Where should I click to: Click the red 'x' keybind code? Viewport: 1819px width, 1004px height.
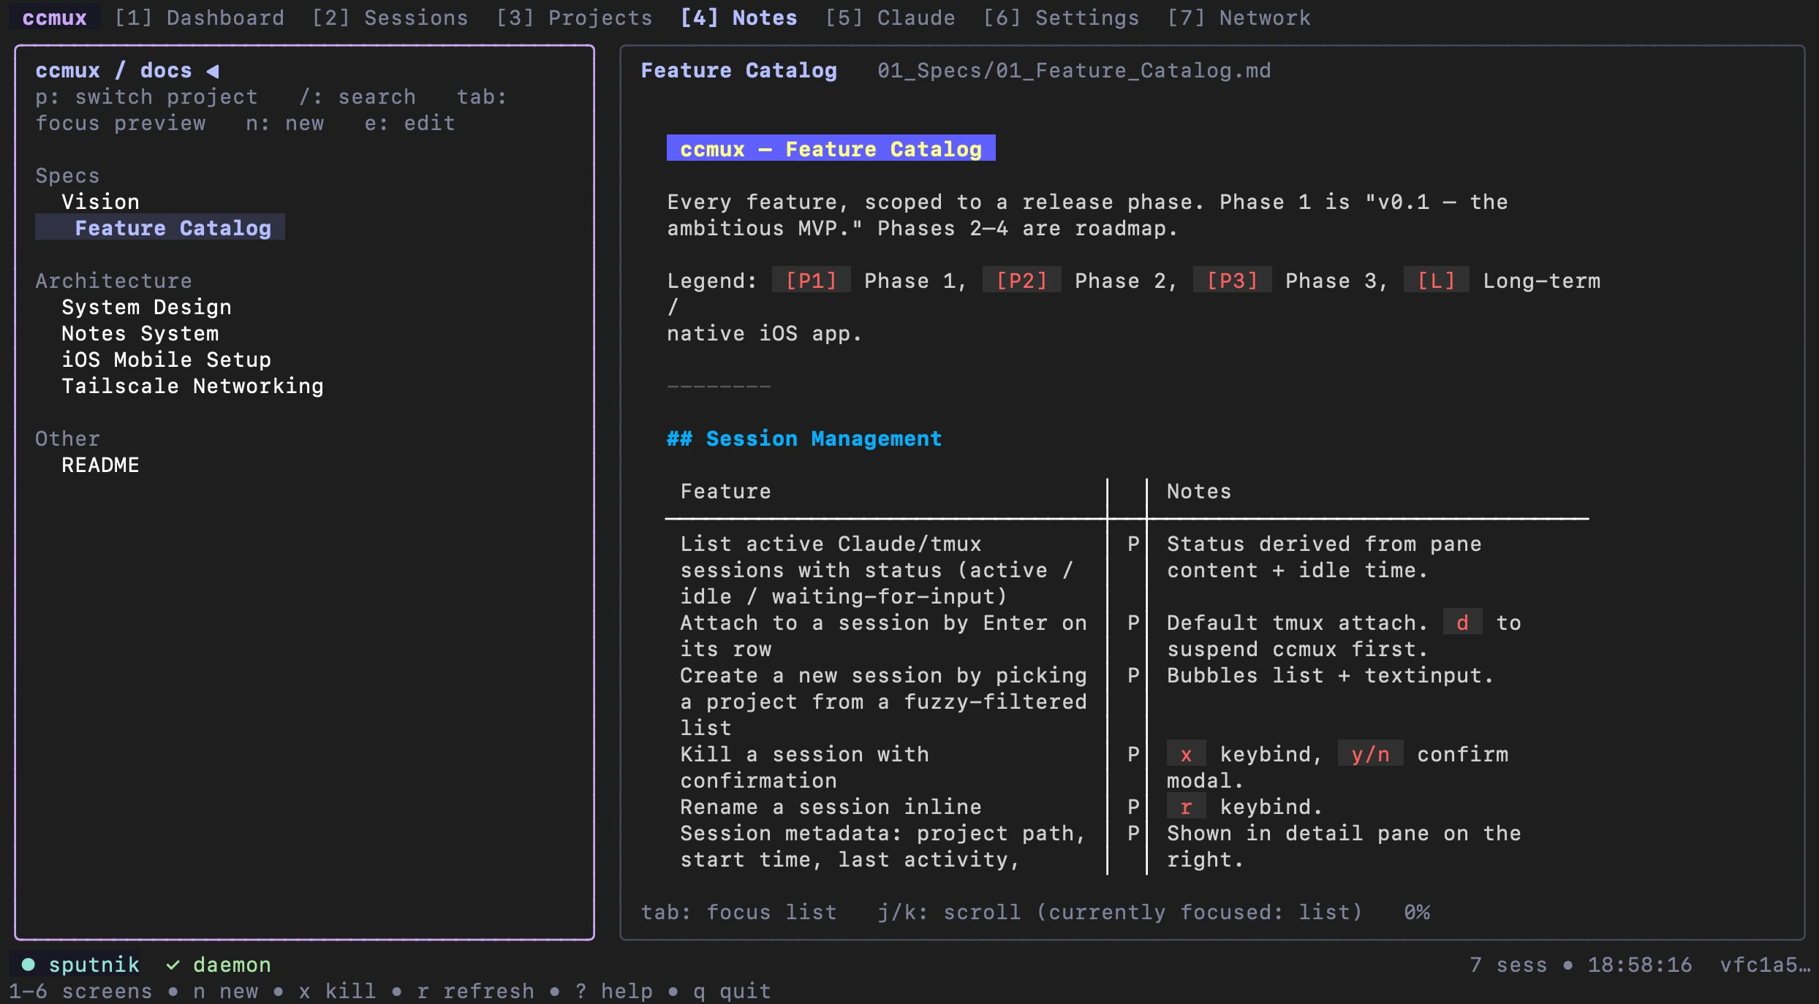pyautogui.click(x=1187, y=754)
